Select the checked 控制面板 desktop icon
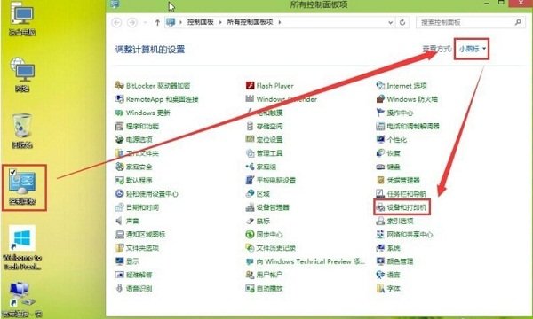The image size is (533, 319). 22,188
